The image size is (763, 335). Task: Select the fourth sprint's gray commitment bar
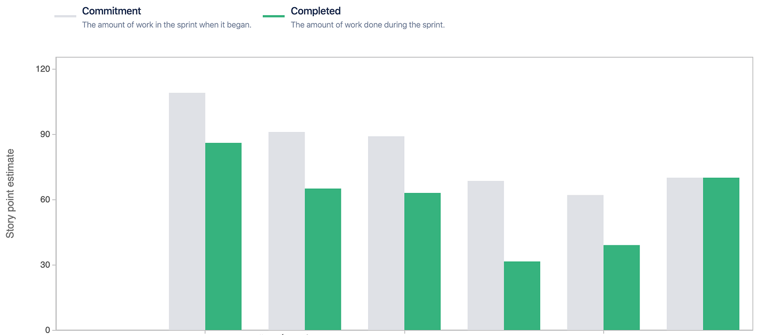click(485, 255)
